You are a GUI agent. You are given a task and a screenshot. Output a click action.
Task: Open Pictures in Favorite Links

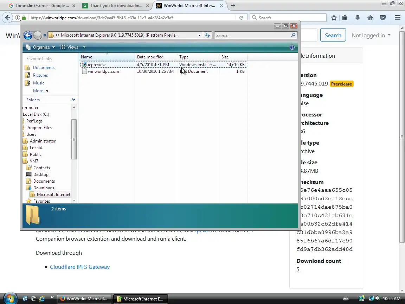click(x=40, y=75)
